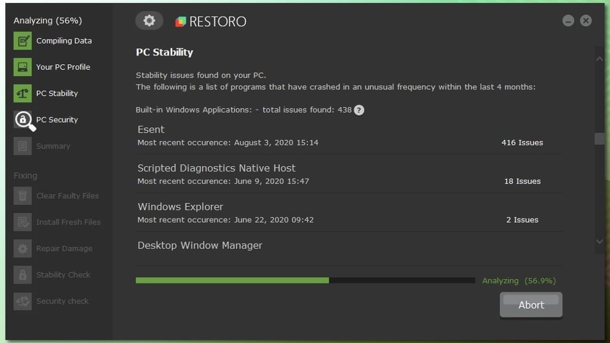The height and width of the screenshot is (343, 610).
Task: Open the settings gear button
Action: coord(149,21)
